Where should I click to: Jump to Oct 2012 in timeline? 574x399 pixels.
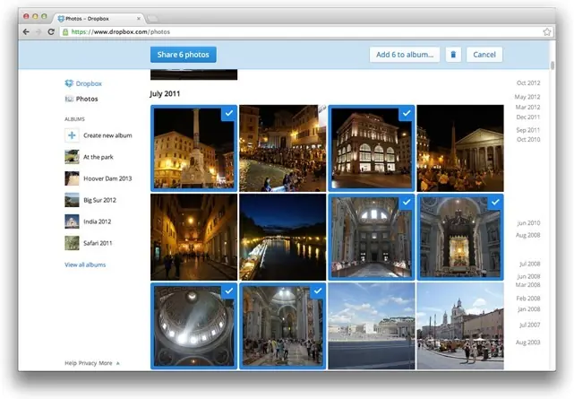pyautogui.click(x=528, y=82)
